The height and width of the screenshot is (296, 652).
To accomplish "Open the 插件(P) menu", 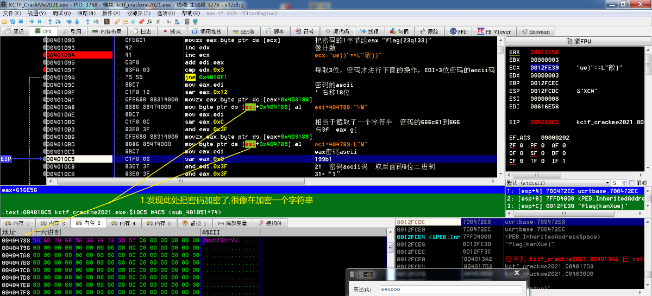I will click(111, 12).
